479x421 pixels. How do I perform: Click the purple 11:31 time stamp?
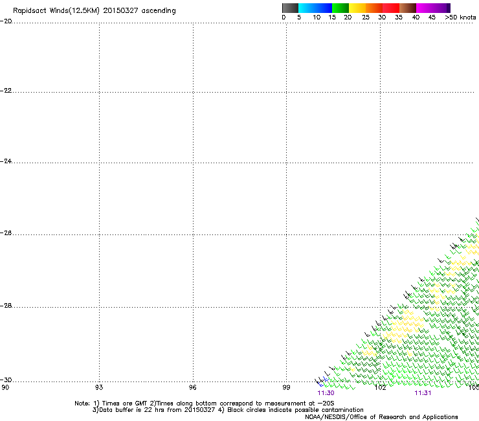pyautogui.click(x=423, y=393)
